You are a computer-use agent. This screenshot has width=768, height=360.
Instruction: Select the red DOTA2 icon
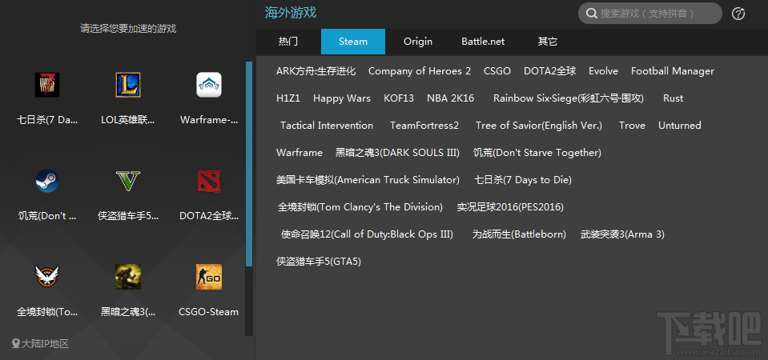[209, 181]
